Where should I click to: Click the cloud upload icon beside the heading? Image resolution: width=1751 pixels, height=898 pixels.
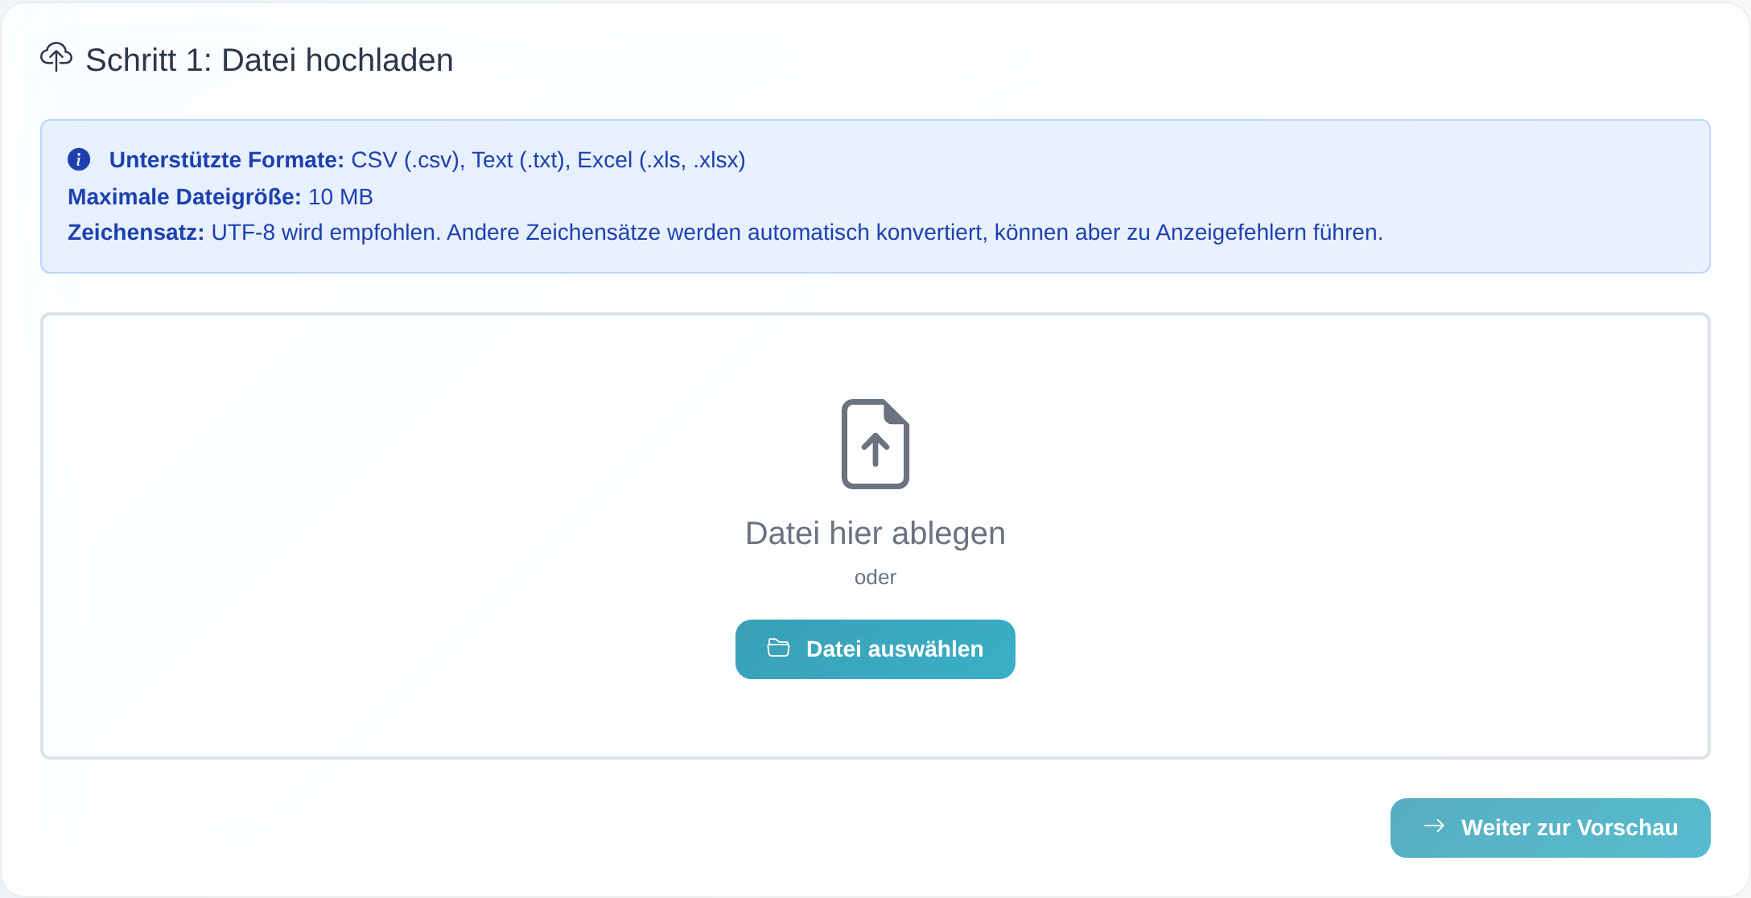click(x=56, y=57)
